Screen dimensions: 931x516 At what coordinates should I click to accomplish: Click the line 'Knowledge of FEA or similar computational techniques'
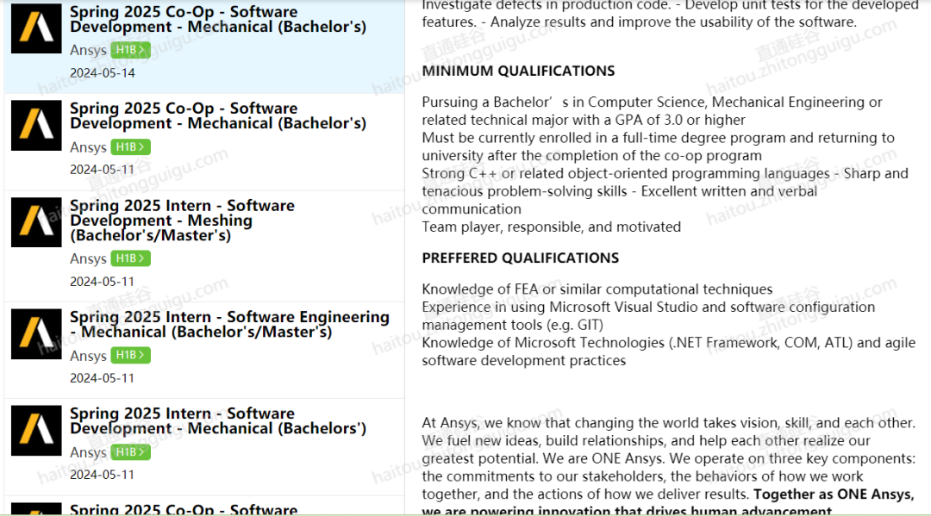[597, 289]
